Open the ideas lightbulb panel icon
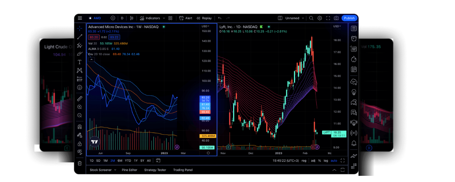 point(353,92)
